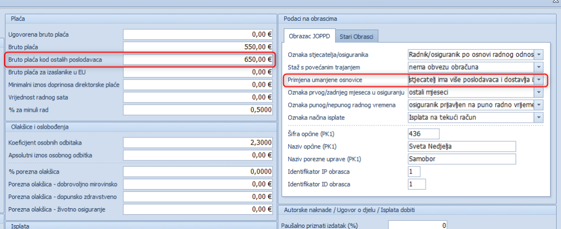Open the Primjena umanjene osnovice dropdown

point(539,80)
